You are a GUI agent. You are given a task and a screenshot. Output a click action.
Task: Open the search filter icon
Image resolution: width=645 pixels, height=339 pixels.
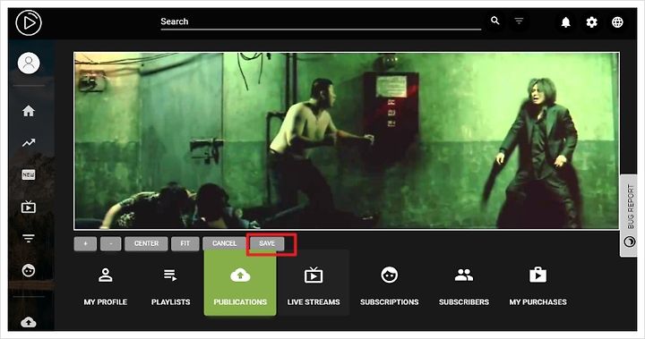[519, 21]
